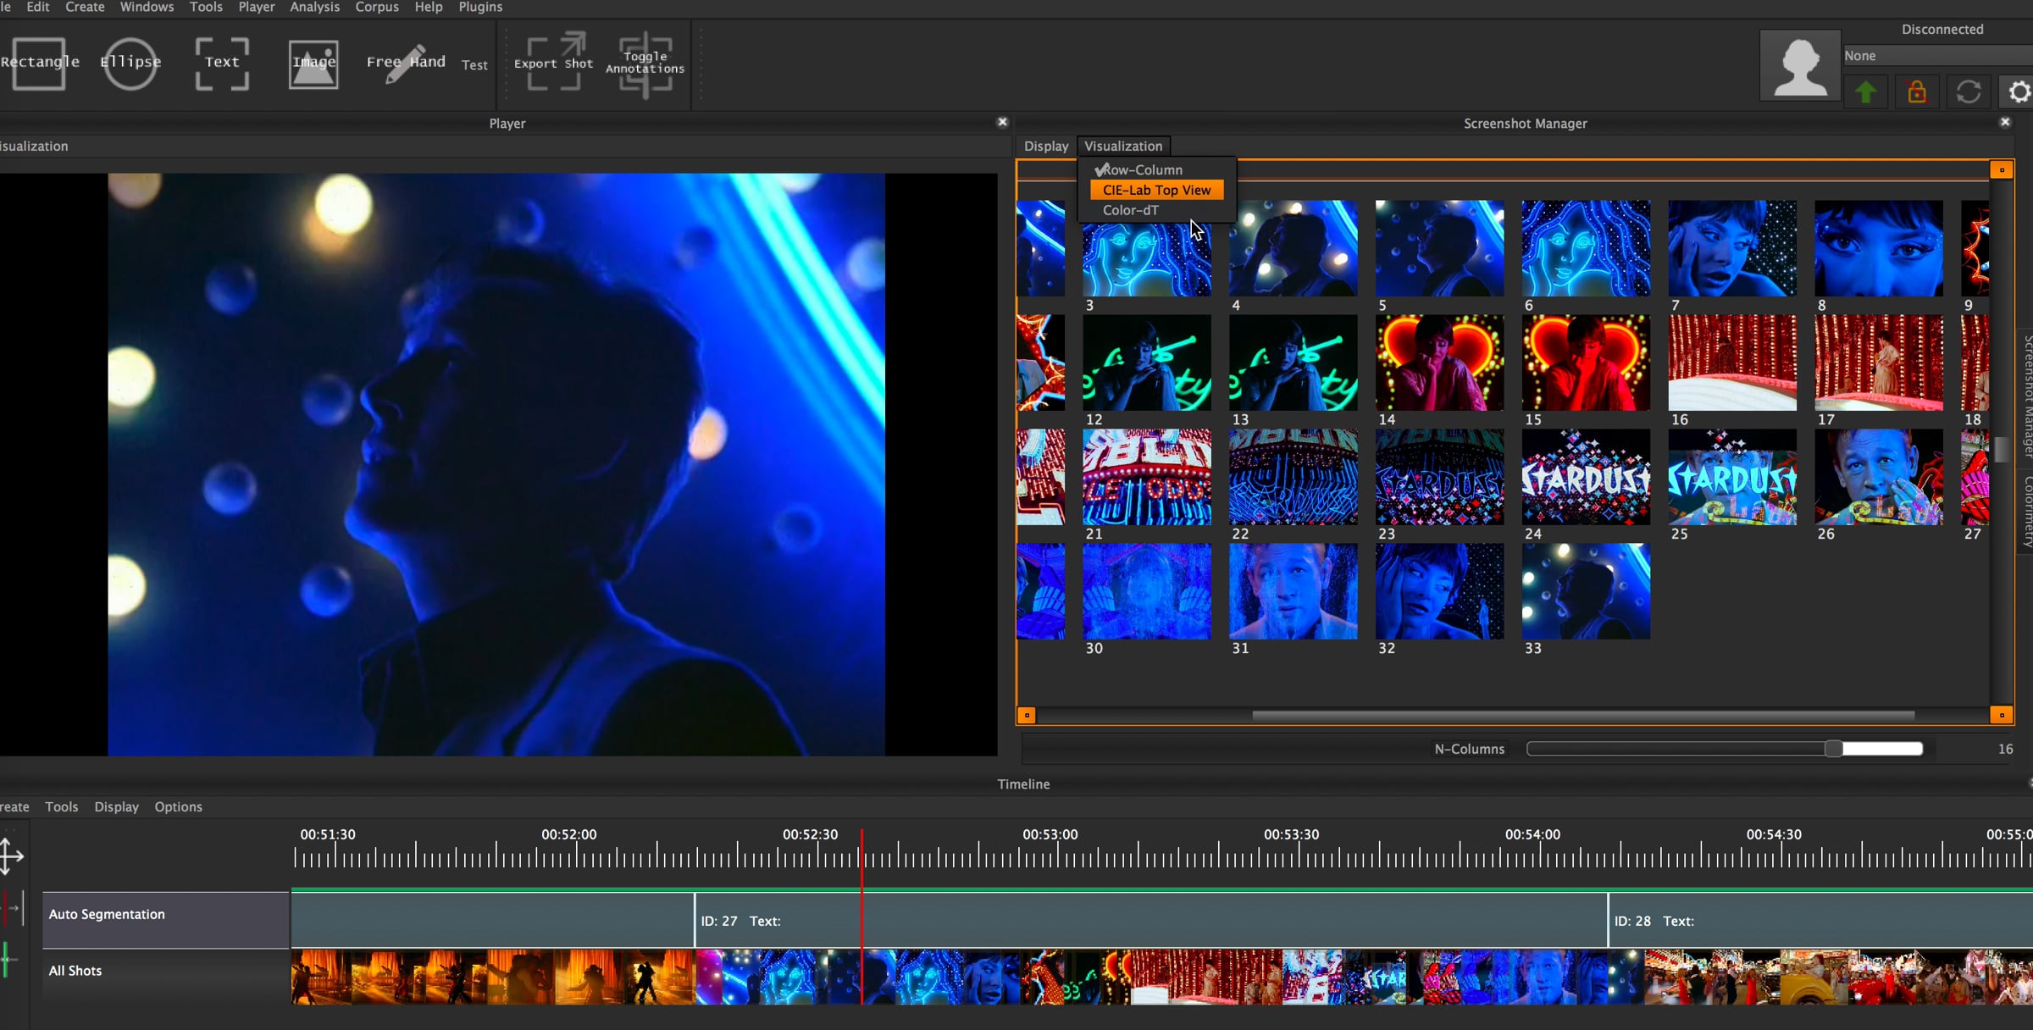Image resolution: width=2033 pixels, height=1030 pixels.
Task: Choose CIE-Lab Top View from the menu
Action: (x=1156, y=190)
